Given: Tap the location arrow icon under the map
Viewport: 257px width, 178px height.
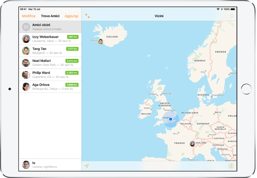Looking at the screenshot, I should [86, 166].
